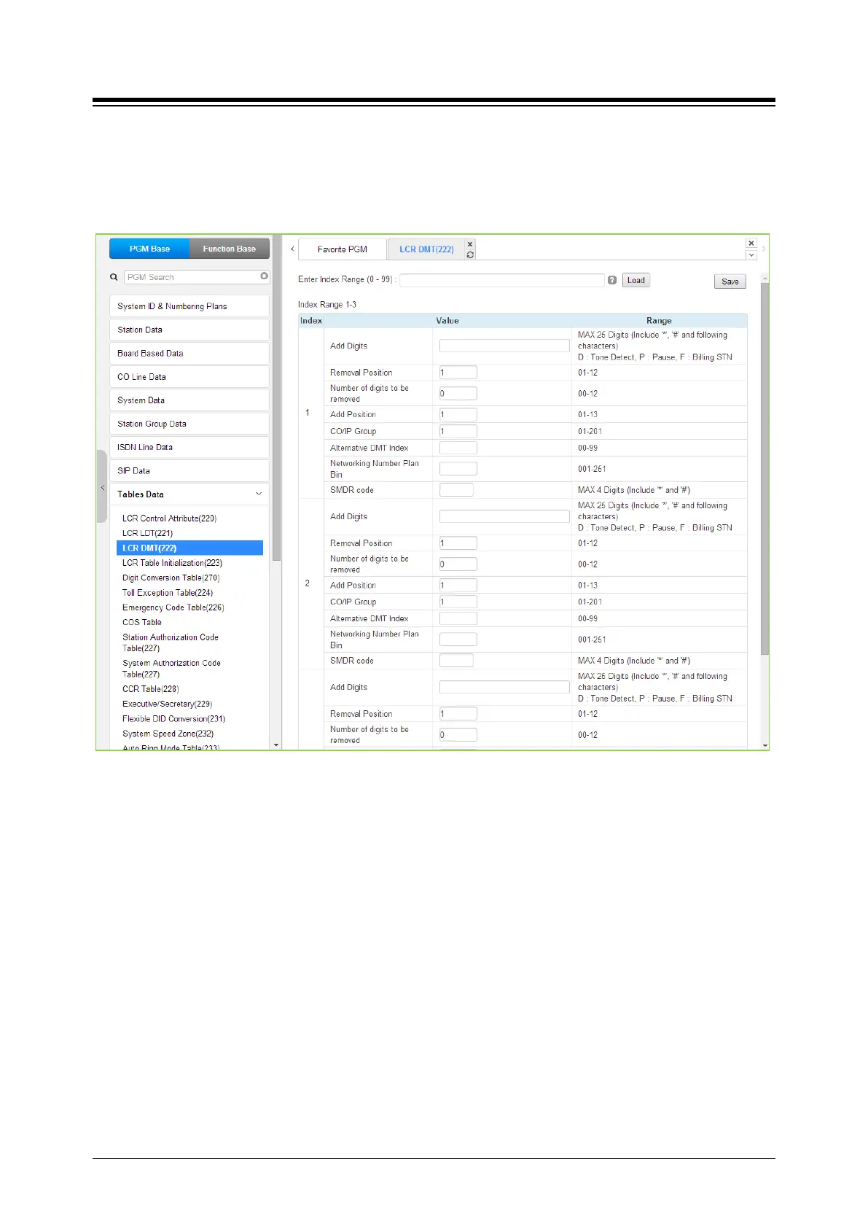This screenshot has width=868, height=1228.
Task: Open ISDN Line Data menu
Action: [189, 447]
